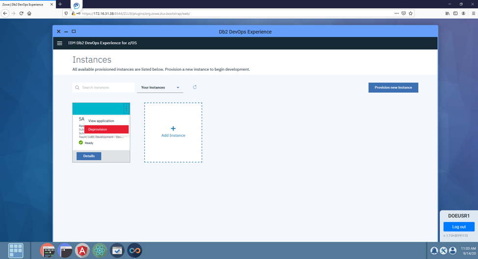Screen dimensions: 478x259
Task: Expand the Your instances filter dropdown
Action: (160, 87)
